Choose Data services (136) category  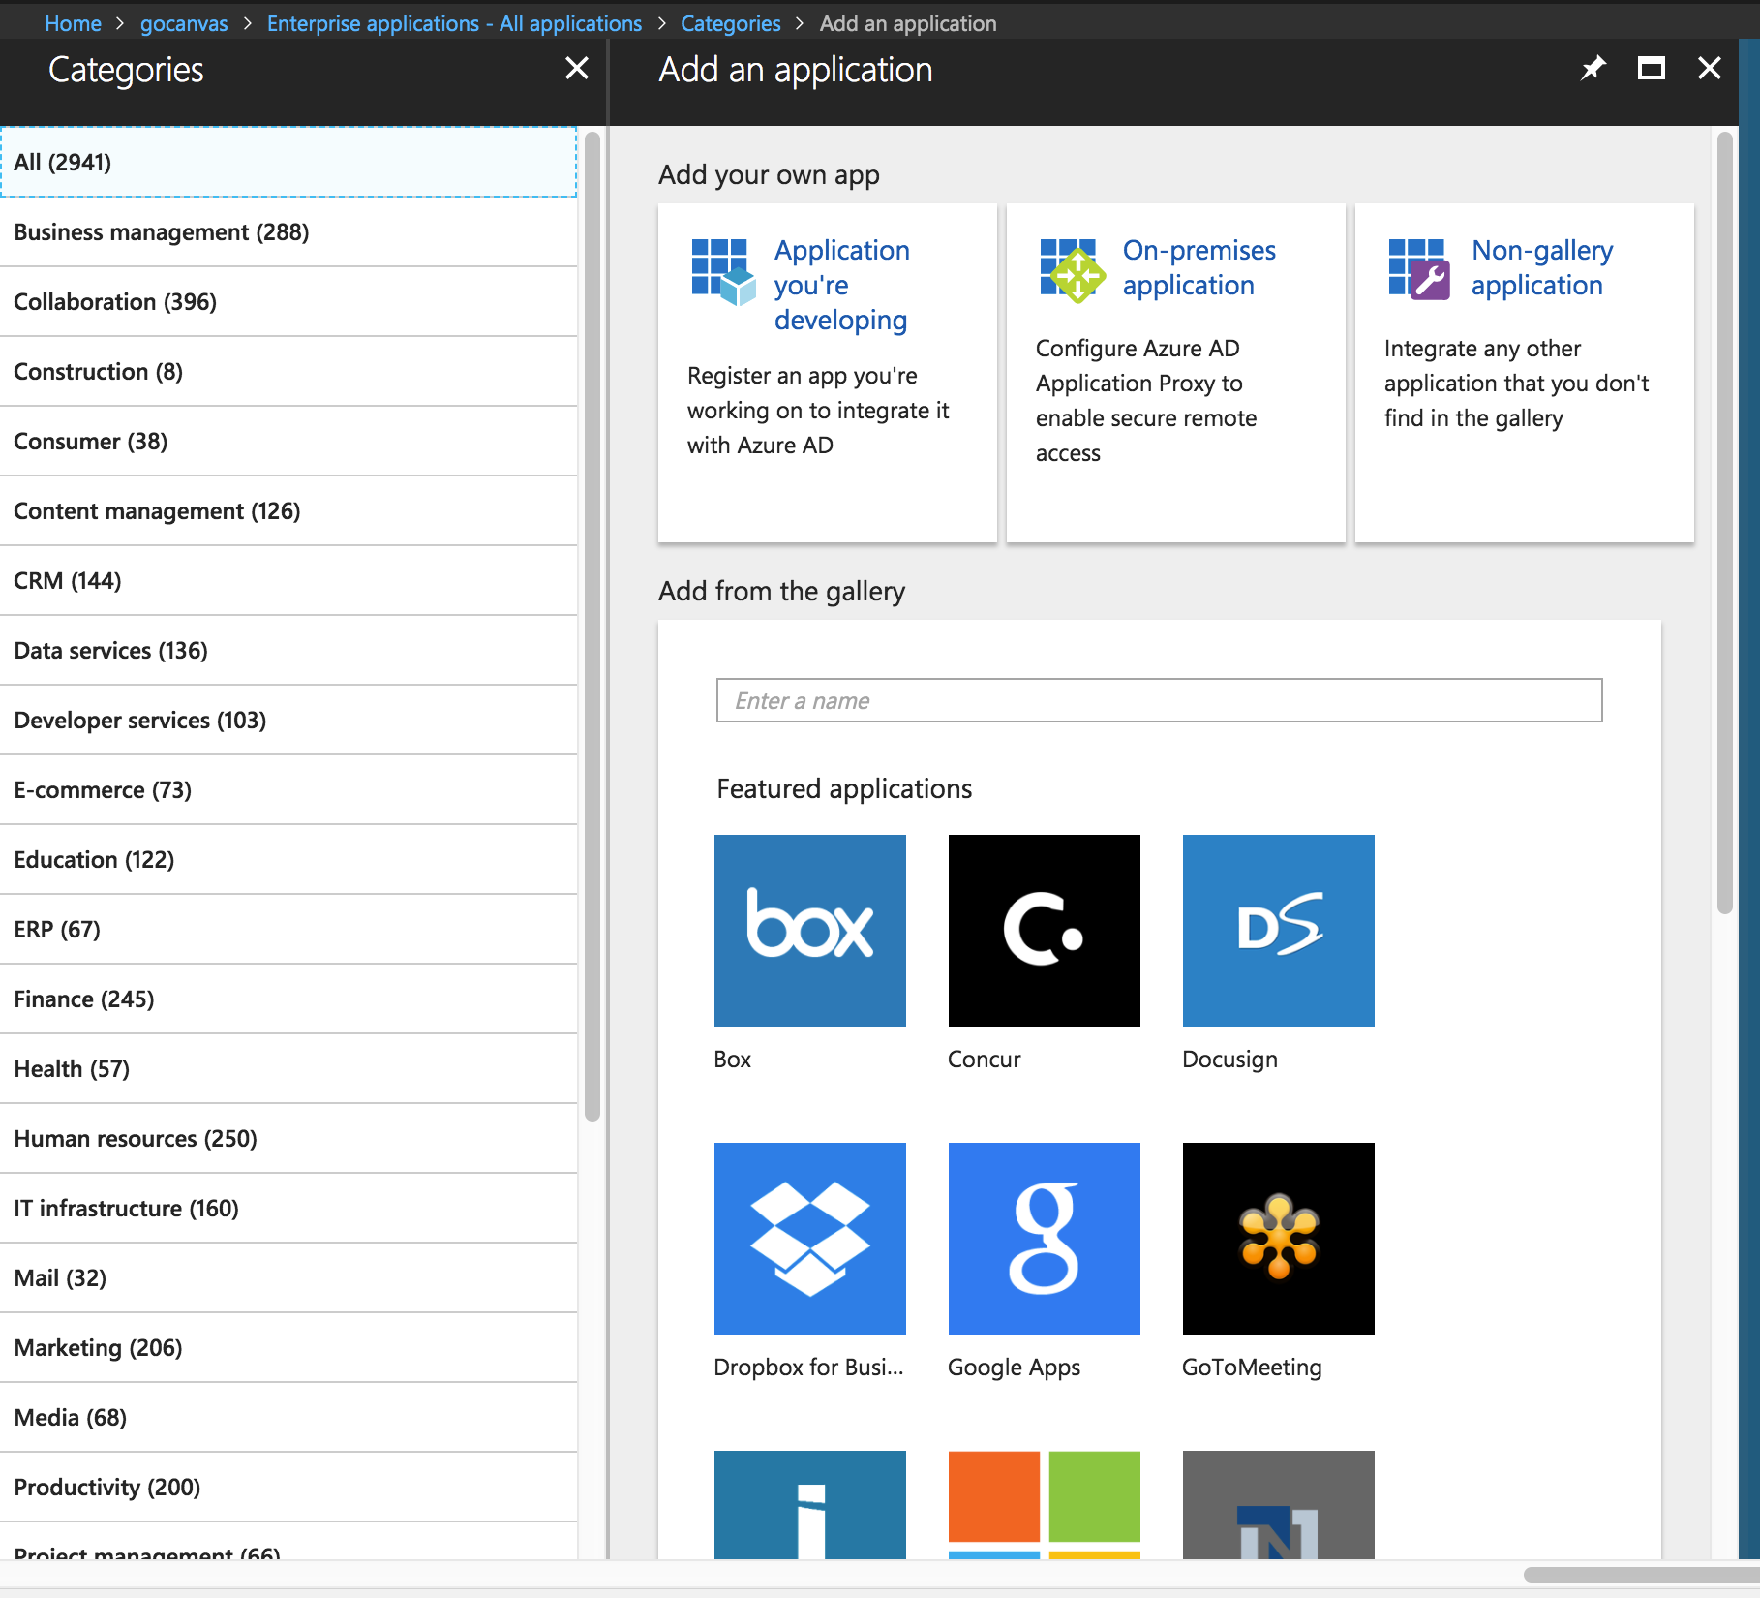[288, 651]
